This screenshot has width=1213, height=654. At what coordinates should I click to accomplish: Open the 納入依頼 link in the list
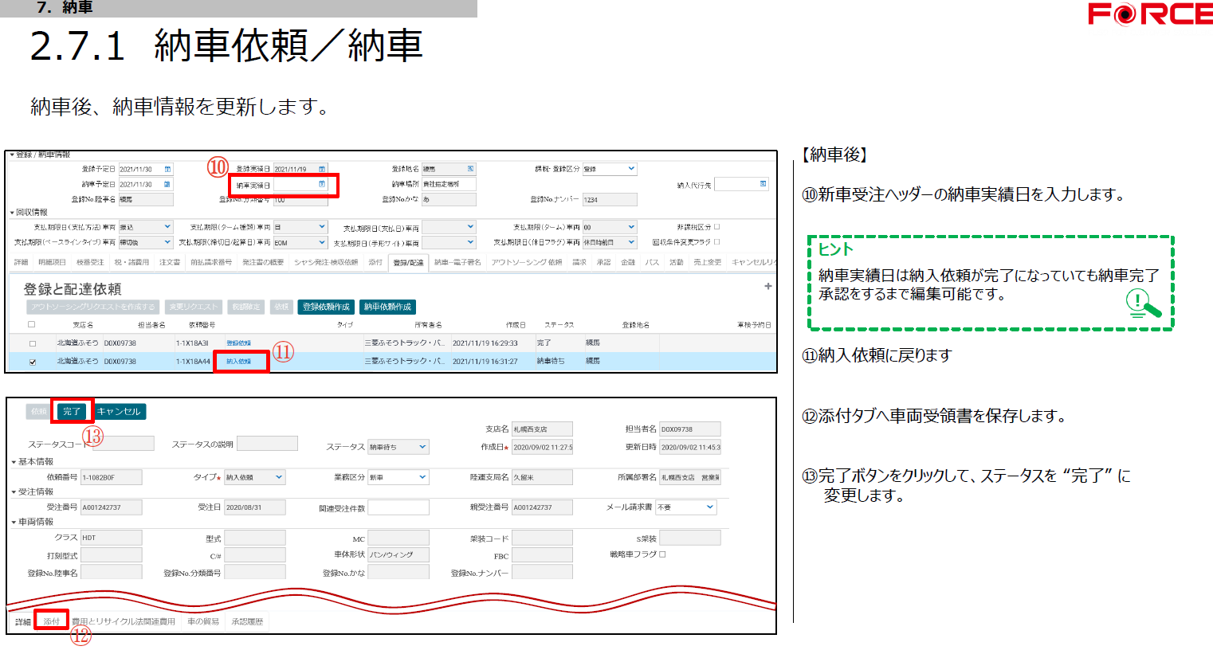coord(238,362)
